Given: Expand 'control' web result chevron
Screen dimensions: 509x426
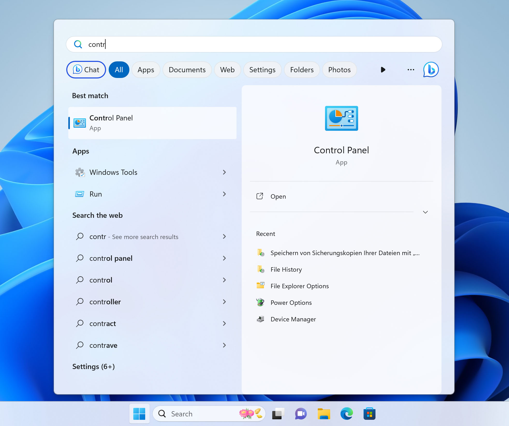Looking at the screenshot, I should (224, 280).
